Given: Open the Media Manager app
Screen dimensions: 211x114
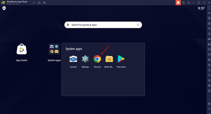Looking at the screenshot, I should [109, 59].
